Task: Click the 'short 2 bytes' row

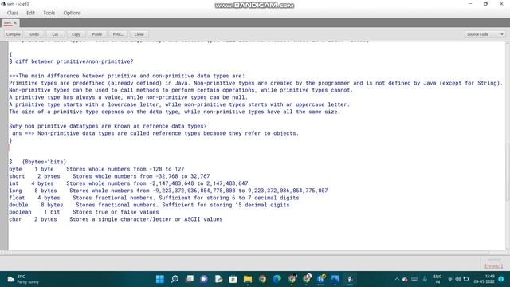Action: 109,176
